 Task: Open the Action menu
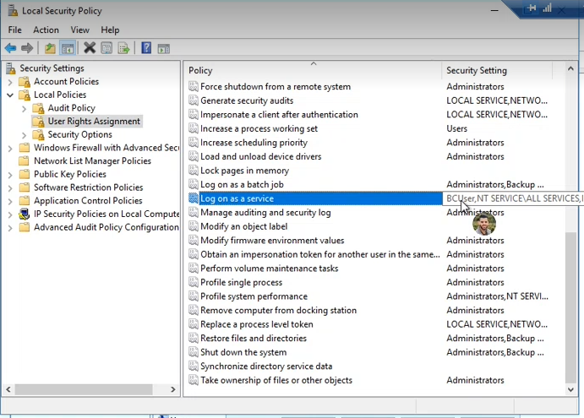46,30
